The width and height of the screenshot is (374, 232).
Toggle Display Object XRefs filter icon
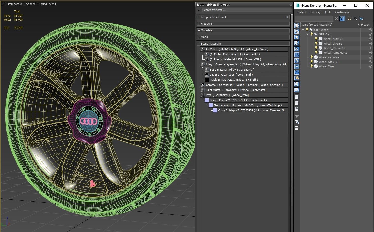pos(297,66)
